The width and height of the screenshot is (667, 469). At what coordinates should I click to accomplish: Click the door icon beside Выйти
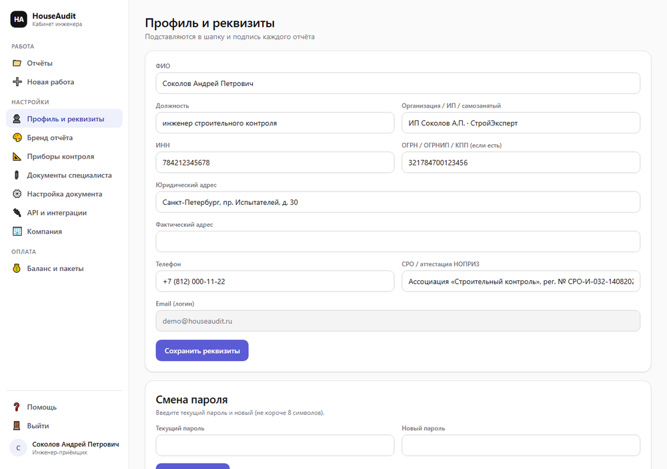click(17, 426)
